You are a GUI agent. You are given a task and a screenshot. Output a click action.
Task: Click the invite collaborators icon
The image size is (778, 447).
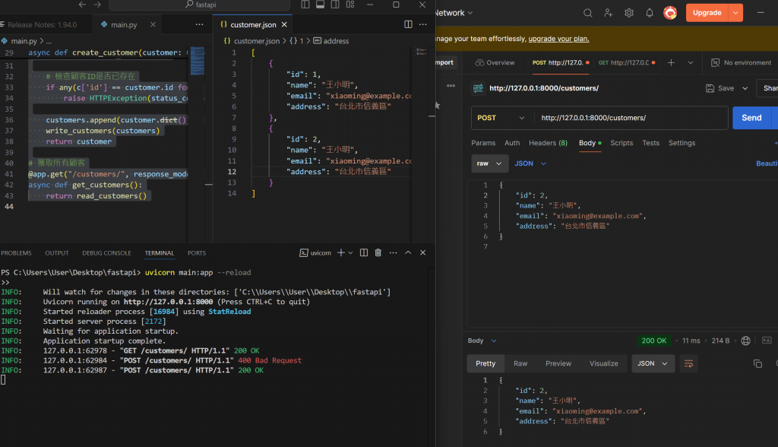pos(609,13)
